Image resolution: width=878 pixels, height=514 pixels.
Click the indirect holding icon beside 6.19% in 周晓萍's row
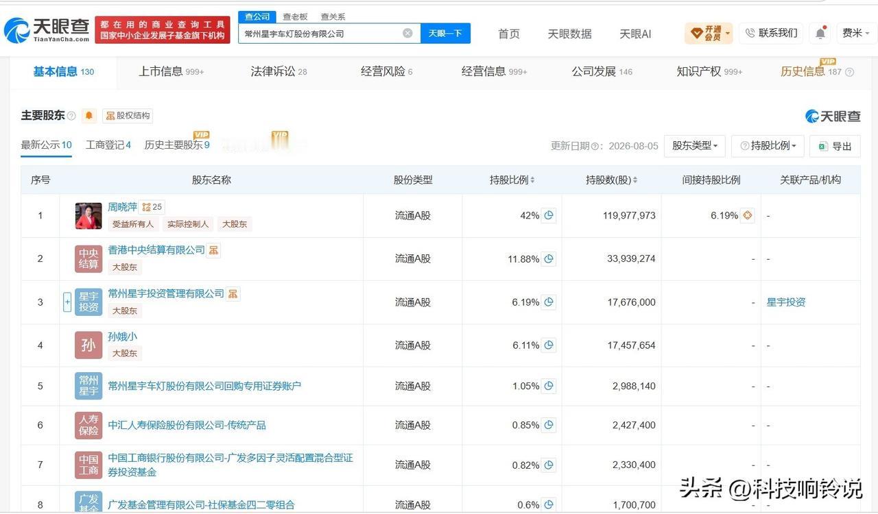(x=748, y=215)
